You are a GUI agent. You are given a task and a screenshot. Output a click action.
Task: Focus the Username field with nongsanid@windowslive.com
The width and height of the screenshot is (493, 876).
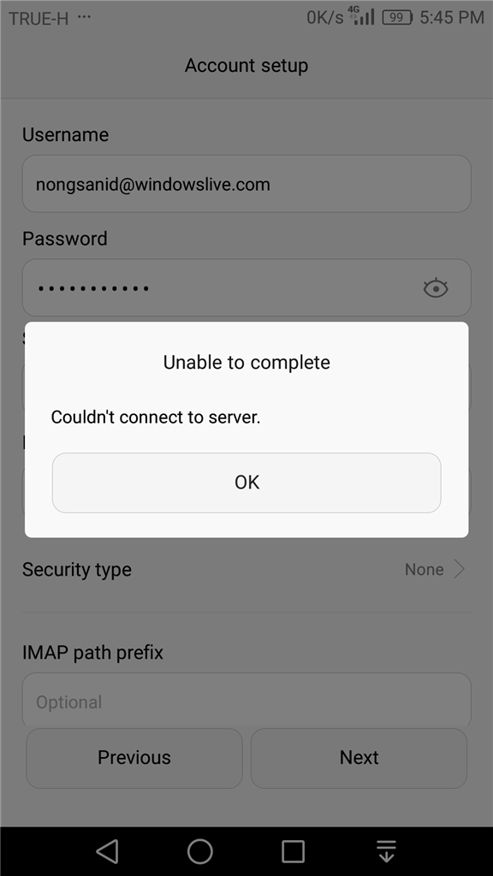[x=246, y=184]
